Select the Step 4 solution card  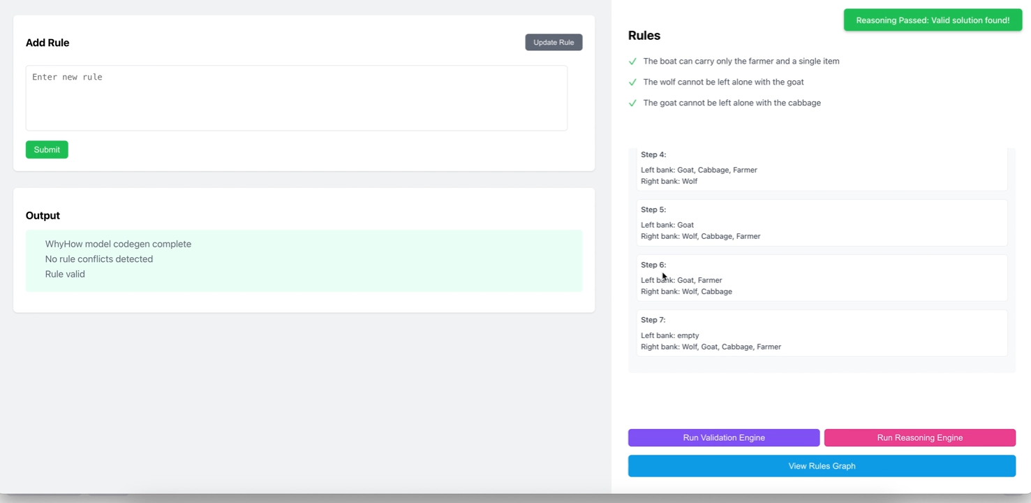pos(821,170)
